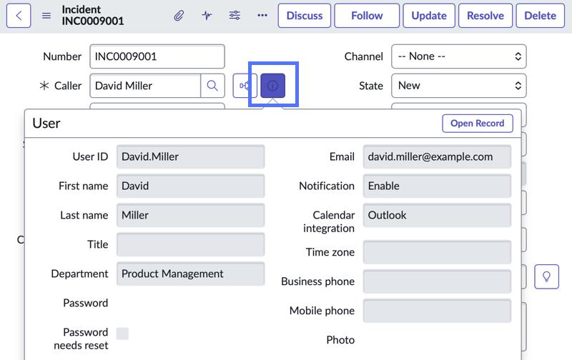The image size is (572, 360).
Task: Click the Follow button
Action: click(367, 16)
